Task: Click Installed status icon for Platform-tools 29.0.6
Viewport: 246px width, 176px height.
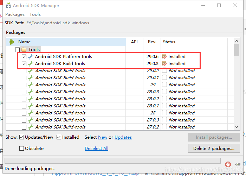Action: pos(164,57)
